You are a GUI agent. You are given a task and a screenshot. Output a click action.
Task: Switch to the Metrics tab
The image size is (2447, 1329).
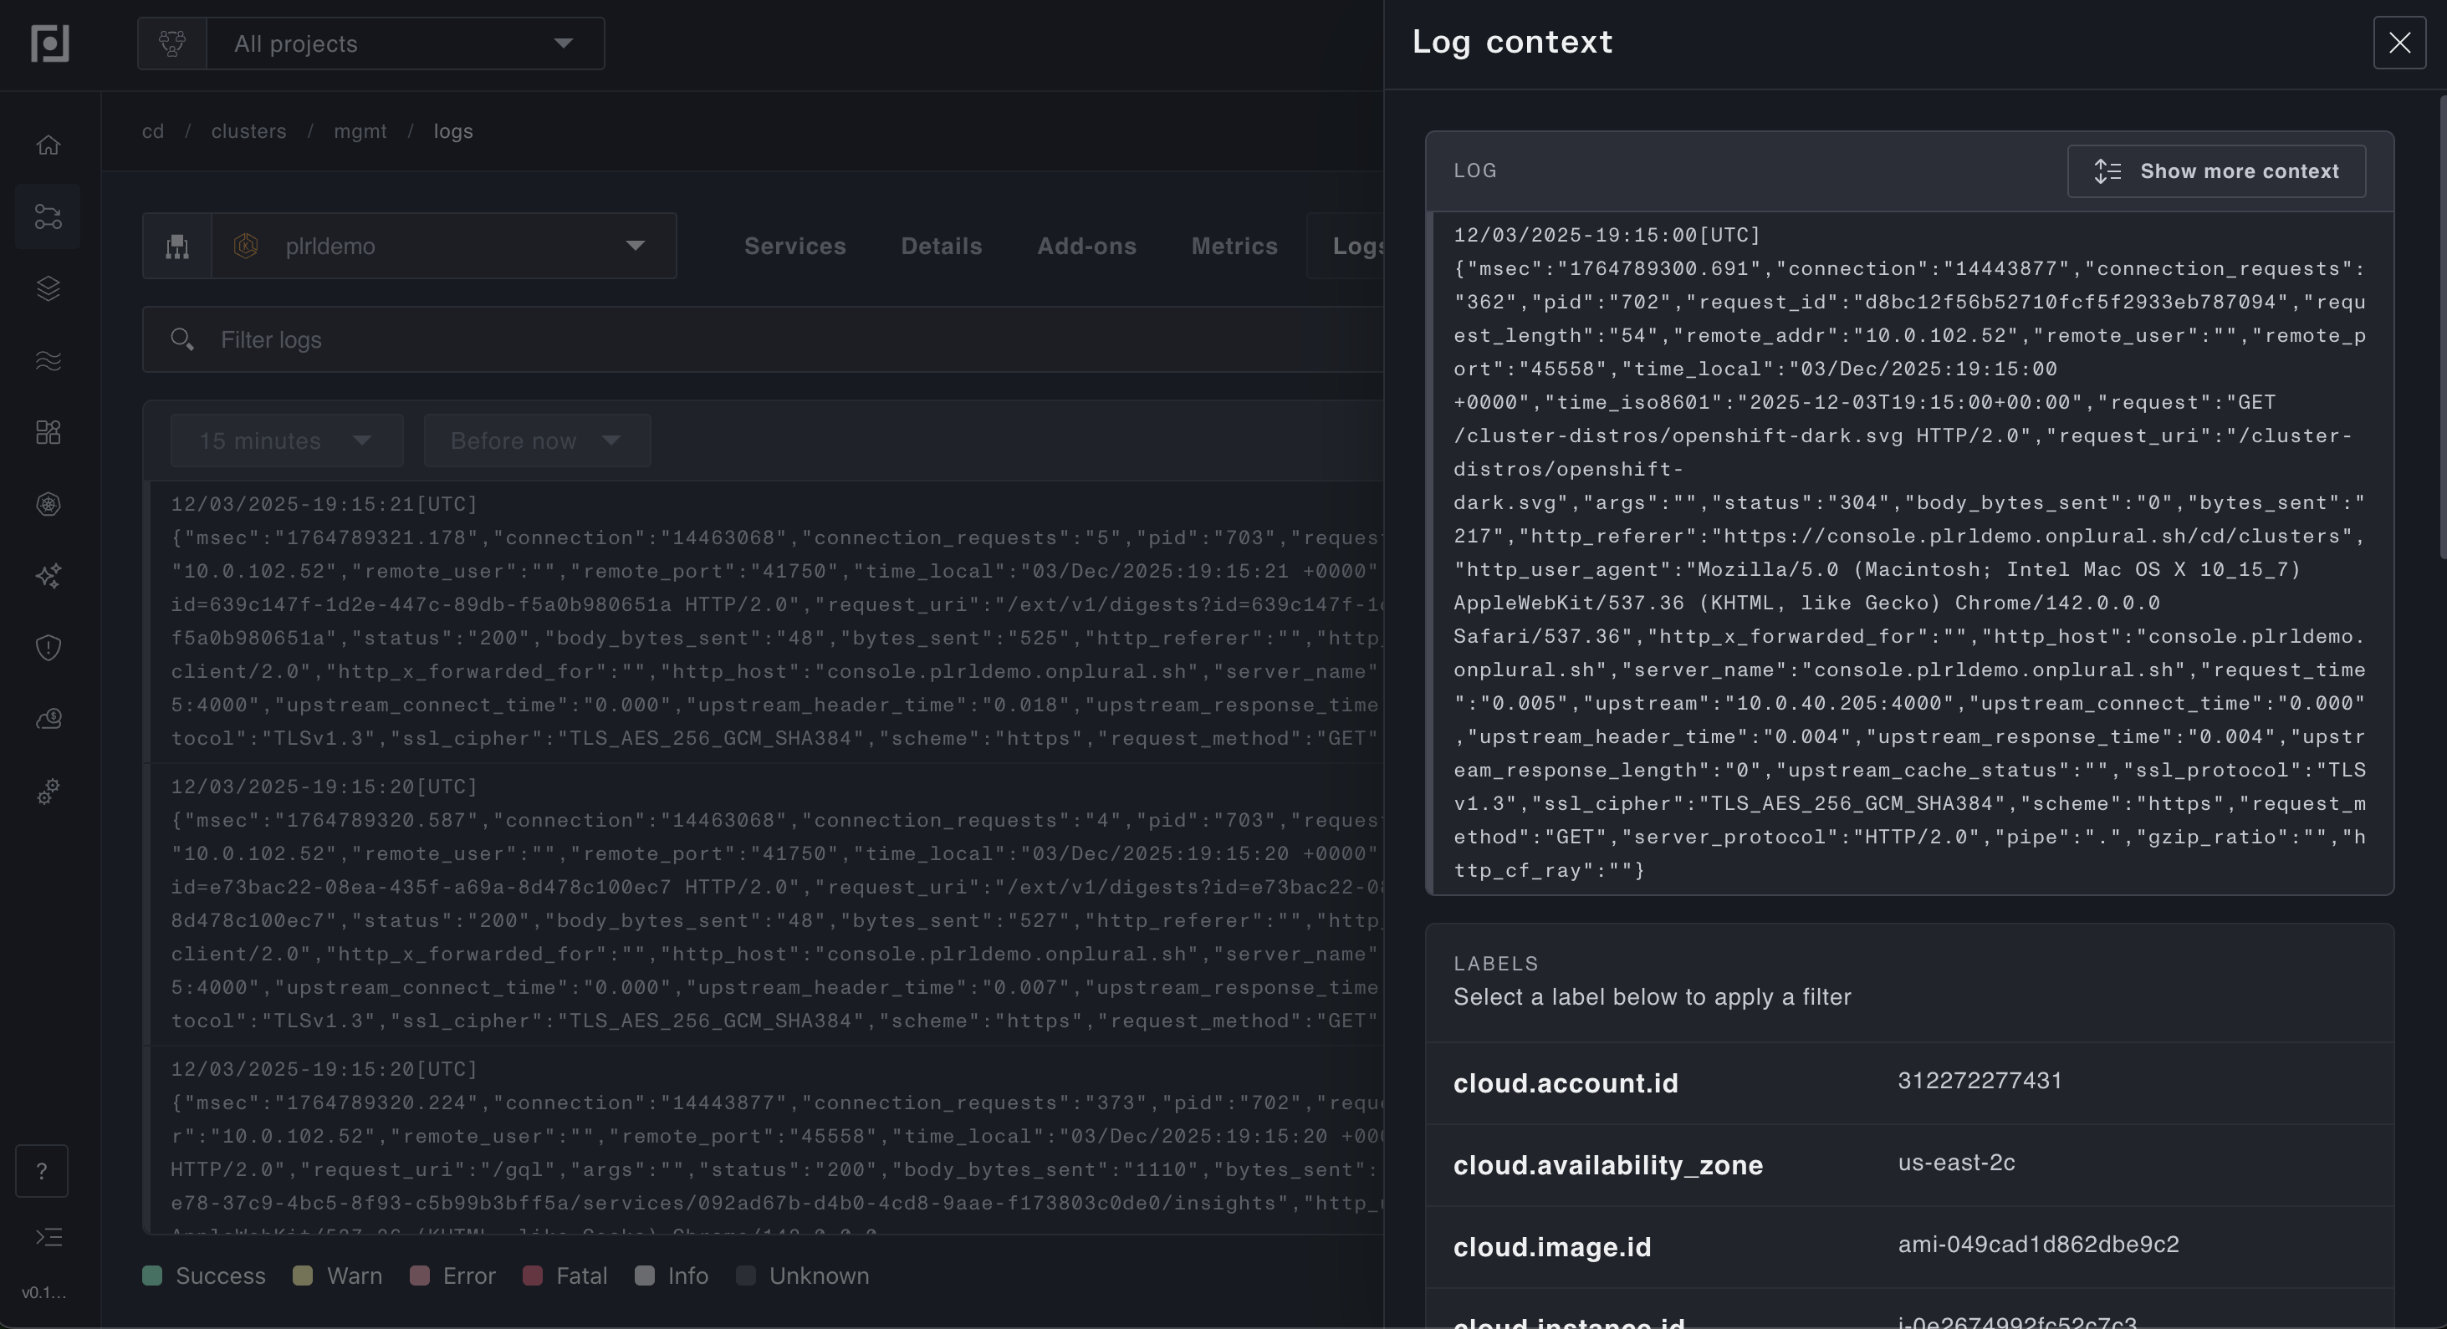(1233, 246)
